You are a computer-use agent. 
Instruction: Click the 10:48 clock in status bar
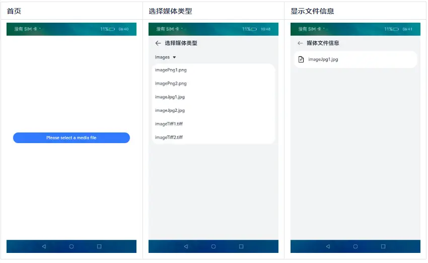click(265, 29)
